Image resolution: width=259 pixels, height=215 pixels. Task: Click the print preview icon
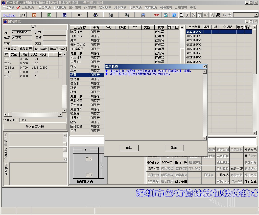[212, 15]
